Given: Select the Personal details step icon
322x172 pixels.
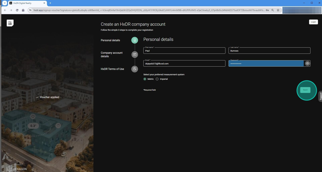Looking at the screenshot, I should point(135,40).
